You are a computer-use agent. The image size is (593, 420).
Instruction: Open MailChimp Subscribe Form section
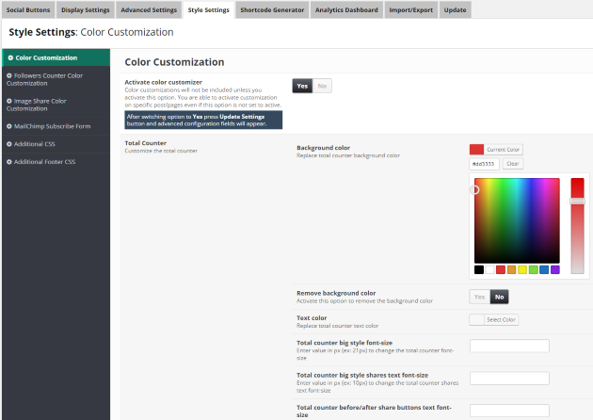[x=56, y=126]
